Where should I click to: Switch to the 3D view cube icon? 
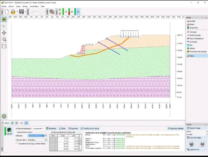coord(4,26)
